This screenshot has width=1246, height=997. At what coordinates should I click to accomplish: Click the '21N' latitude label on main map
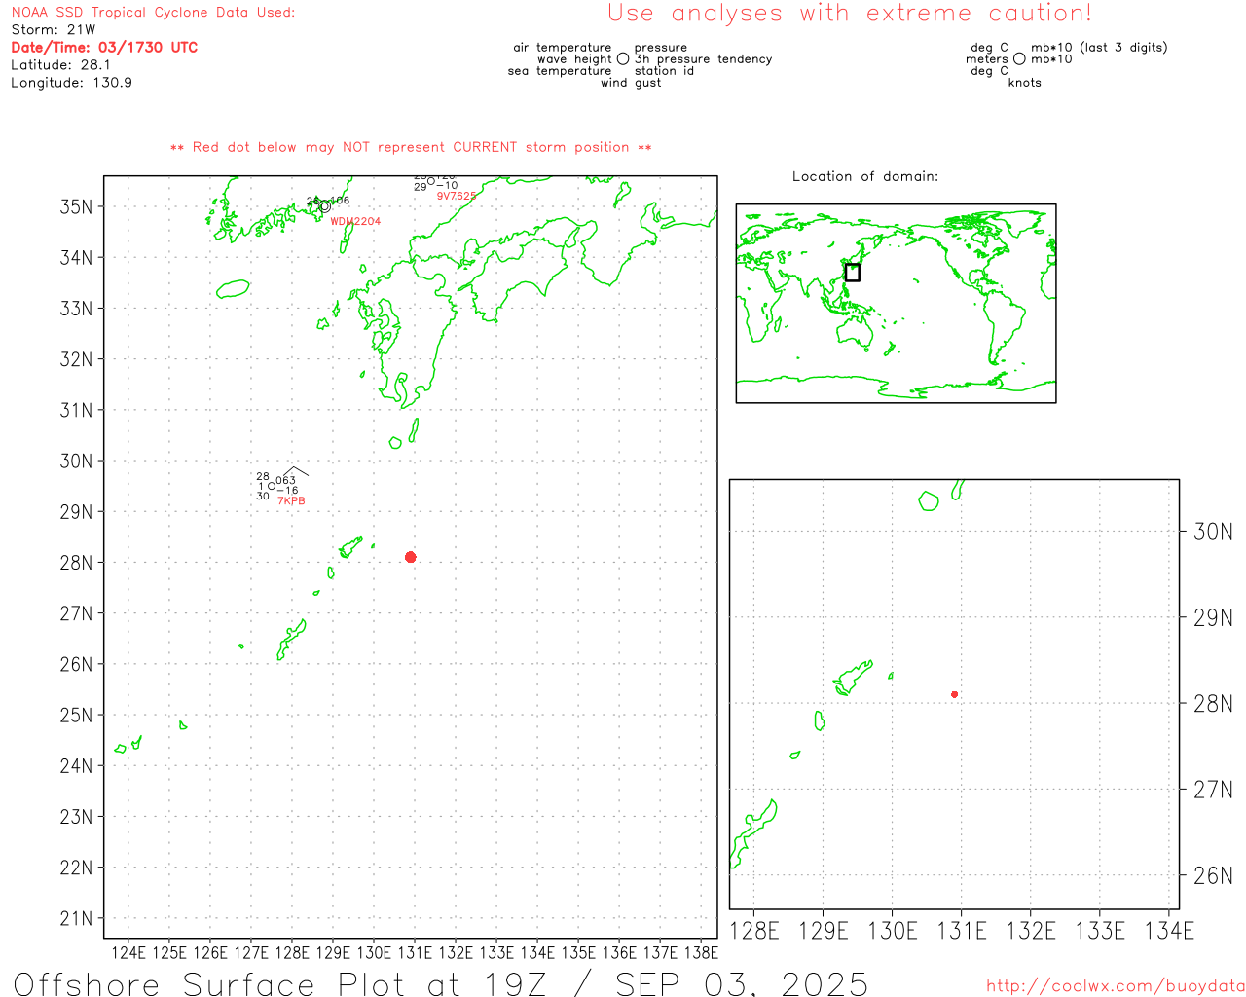(77, 918)
